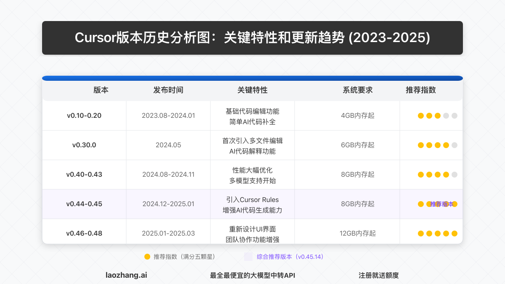
Task: Click the lavender legend square swatch
Action: pyautogui.click(x=248, y=256)
